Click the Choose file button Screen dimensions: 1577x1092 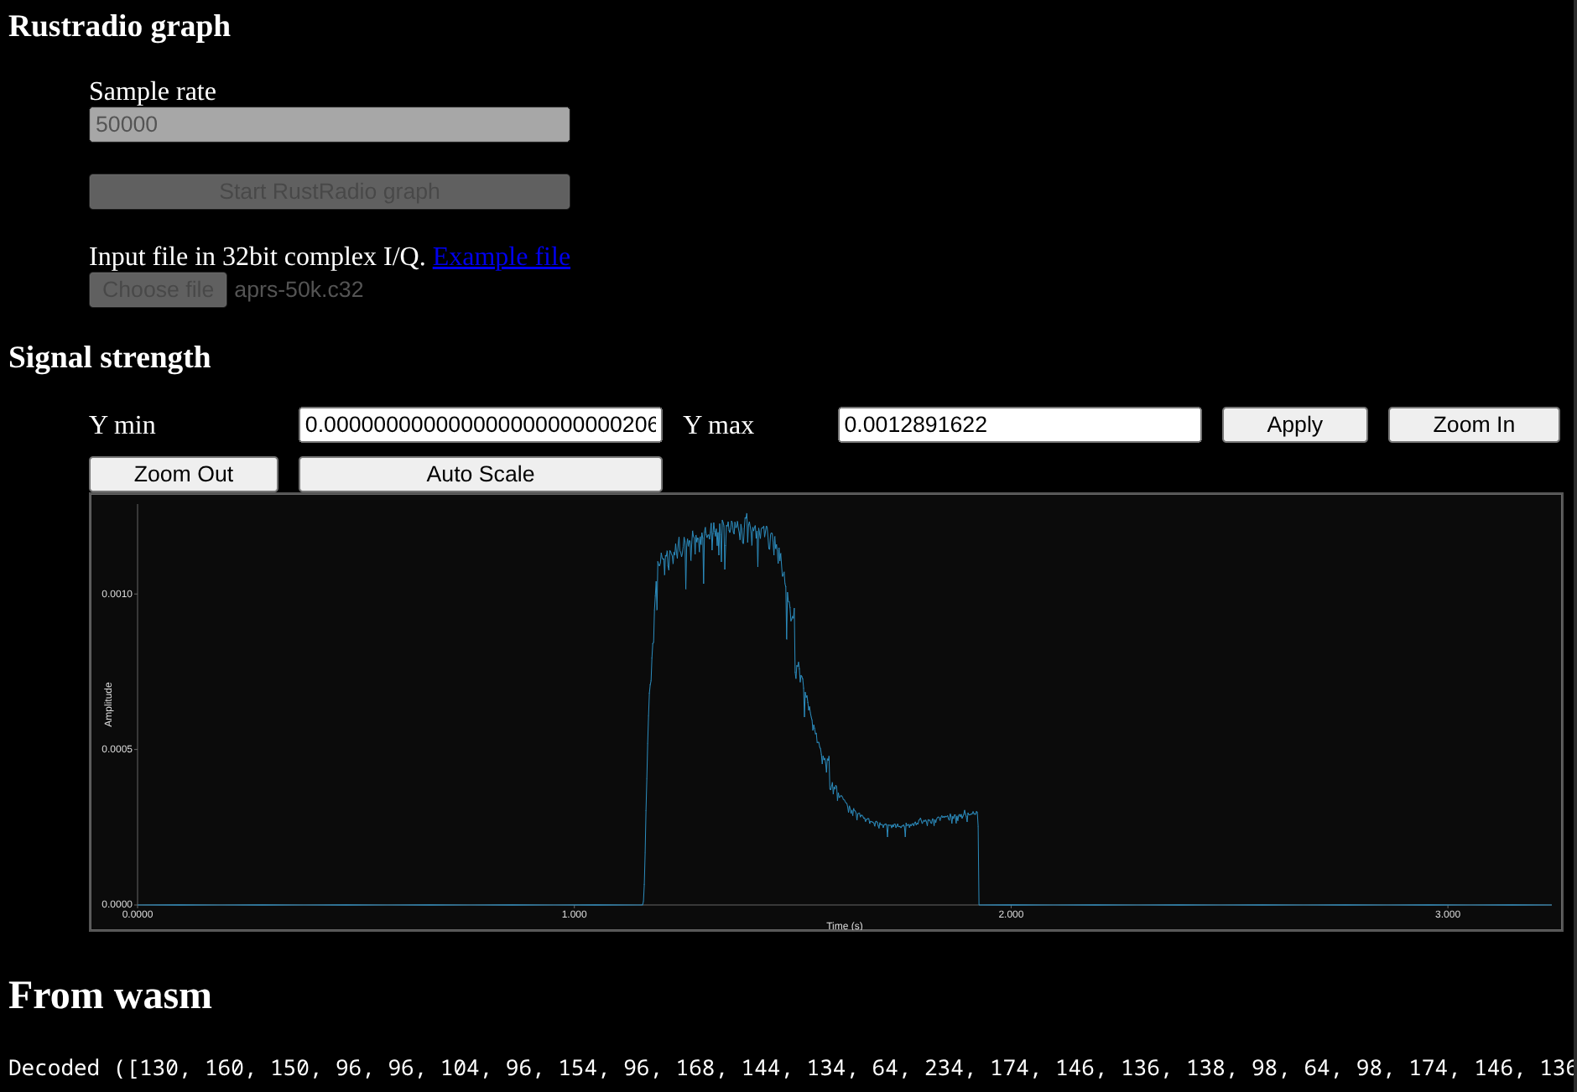(x=158, y=289)
